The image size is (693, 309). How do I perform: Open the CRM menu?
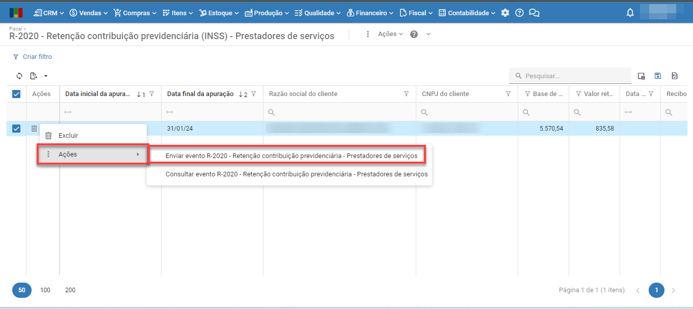click(x=50, y=13)
